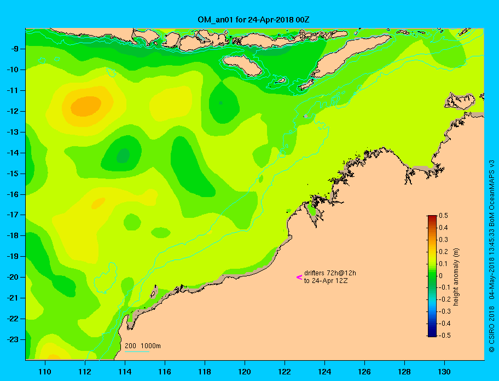The height and width of the screenshot is (381, 499).
Task: Click the '0.5' value at top of colorbar
Action: 443,216
